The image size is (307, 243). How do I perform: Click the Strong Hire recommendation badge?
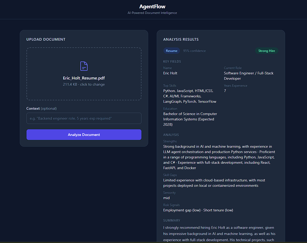tap(267, 51)
